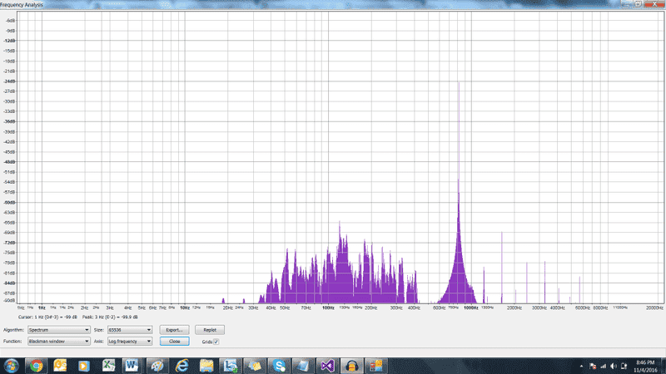Click the Close button in dialog
The image size is (666, 374).
(x=174, y=341)
